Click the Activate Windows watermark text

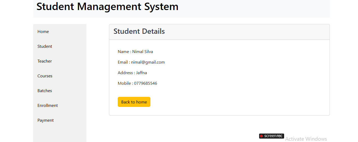pos(306,139)
